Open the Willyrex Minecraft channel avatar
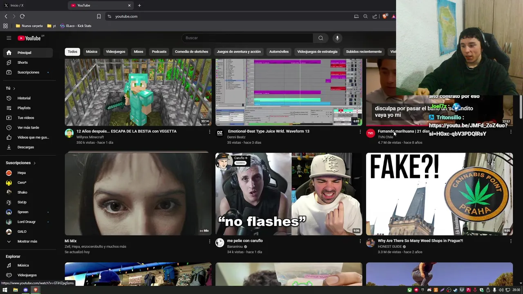The height and width of the screenshot is (294, 523). pyautogui.click(x=69, y=133)
